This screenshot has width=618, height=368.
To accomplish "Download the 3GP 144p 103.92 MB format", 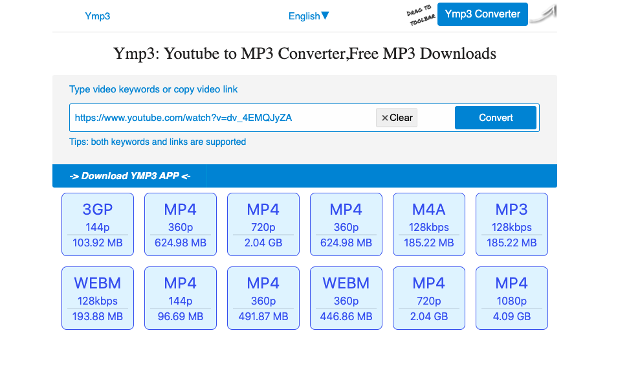I will click(x=98, y=224).
